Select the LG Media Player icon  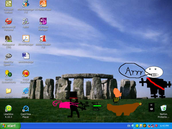click(x=43, y=4)
